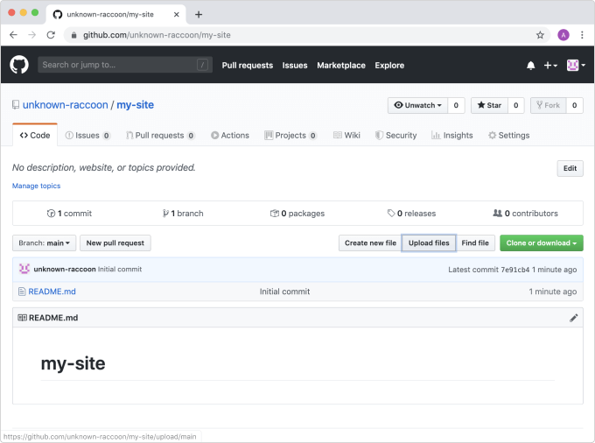Click Manage topics
Screen dimensions: 595x443
[37, 186]
